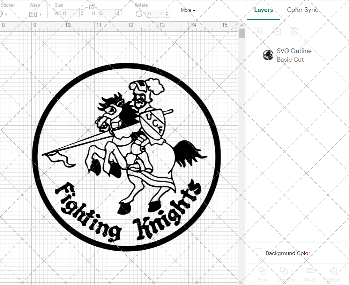Screen dimensions: 349x285
Task: Open the More options dropdown
Action: [x=188, y=10]
